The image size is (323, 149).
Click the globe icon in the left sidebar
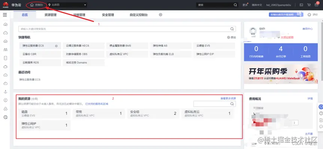click(6, 117)
